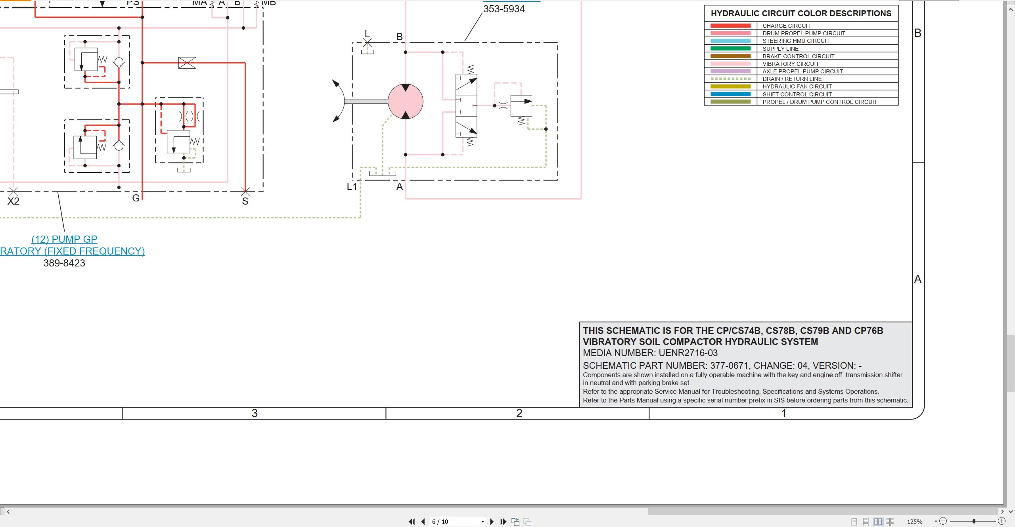Click the crossed-box filter symbol on red line
This screenshot has width=1015, height=527.
tap(187, 63)
